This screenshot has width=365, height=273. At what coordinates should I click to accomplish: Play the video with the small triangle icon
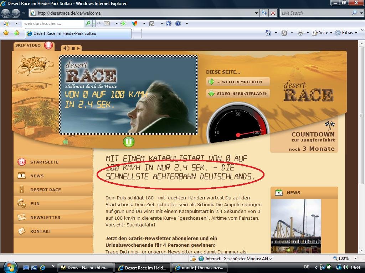[x=78, y=48]
